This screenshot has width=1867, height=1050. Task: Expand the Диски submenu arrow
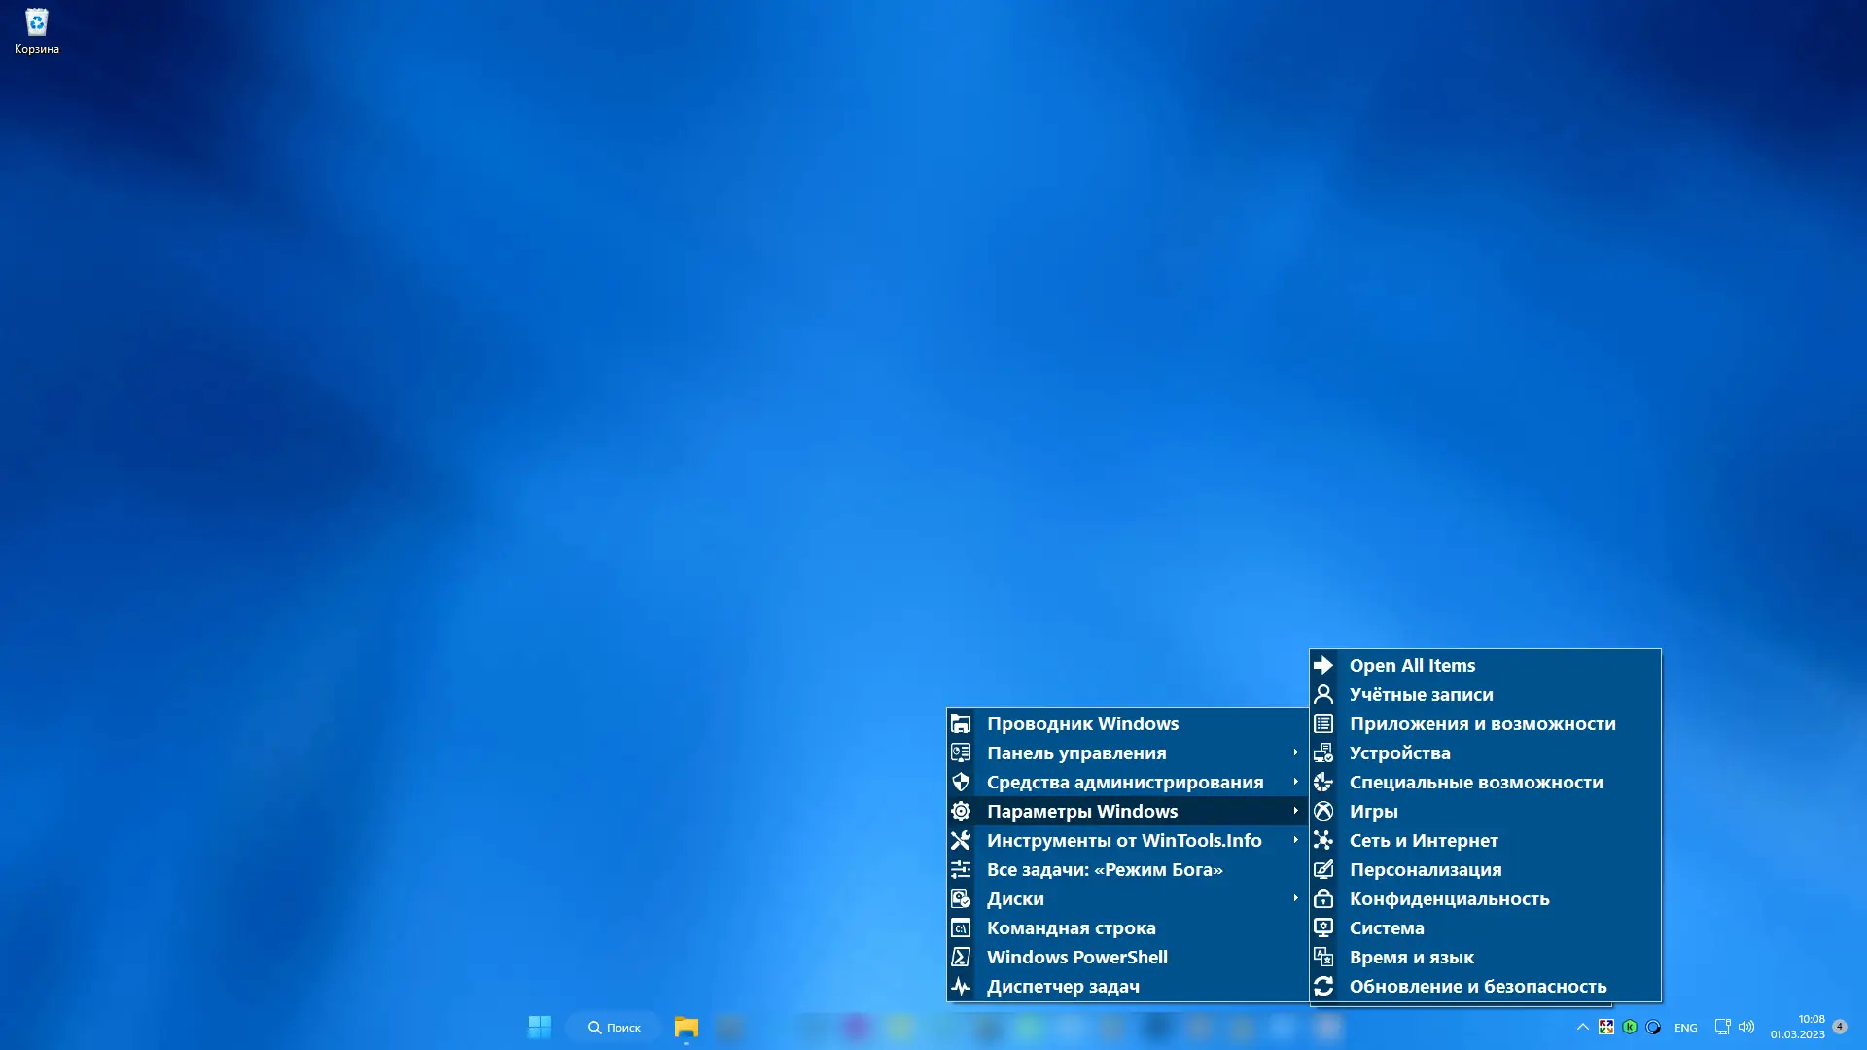point(1295,898)
